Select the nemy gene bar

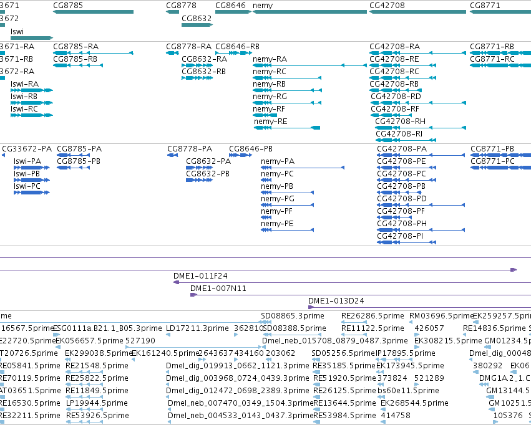[x=310, y=12]
